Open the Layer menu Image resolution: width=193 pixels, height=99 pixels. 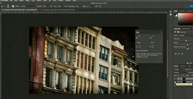(27, 1)
